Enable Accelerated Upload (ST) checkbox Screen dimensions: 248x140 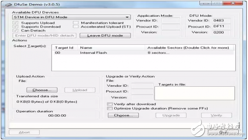[x=76, y=26]
